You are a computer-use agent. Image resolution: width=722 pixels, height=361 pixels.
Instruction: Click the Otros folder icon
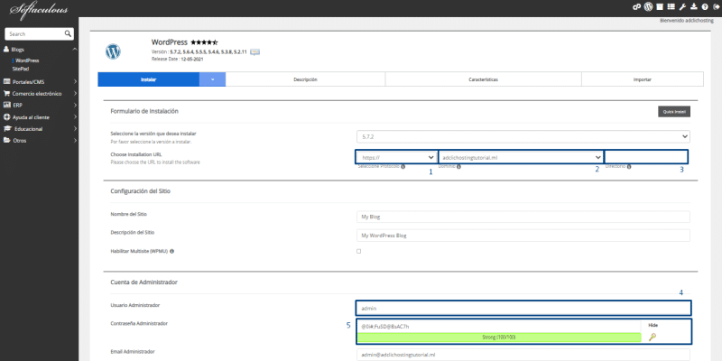tap(6, 141)
